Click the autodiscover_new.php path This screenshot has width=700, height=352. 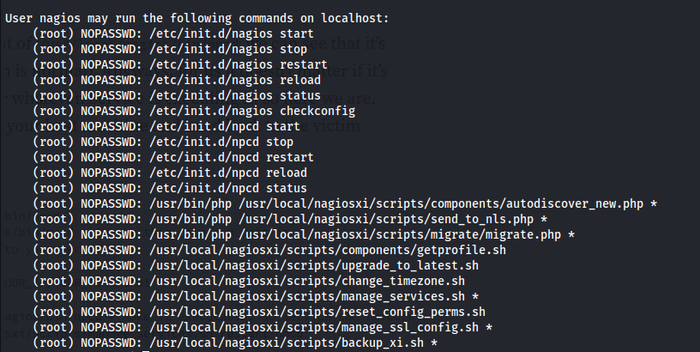(441, 203)
